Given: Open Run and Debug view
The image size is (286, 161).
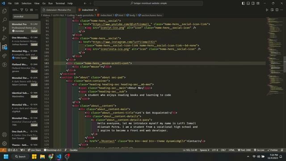Looking at the screenshot, I should point(4,38).
